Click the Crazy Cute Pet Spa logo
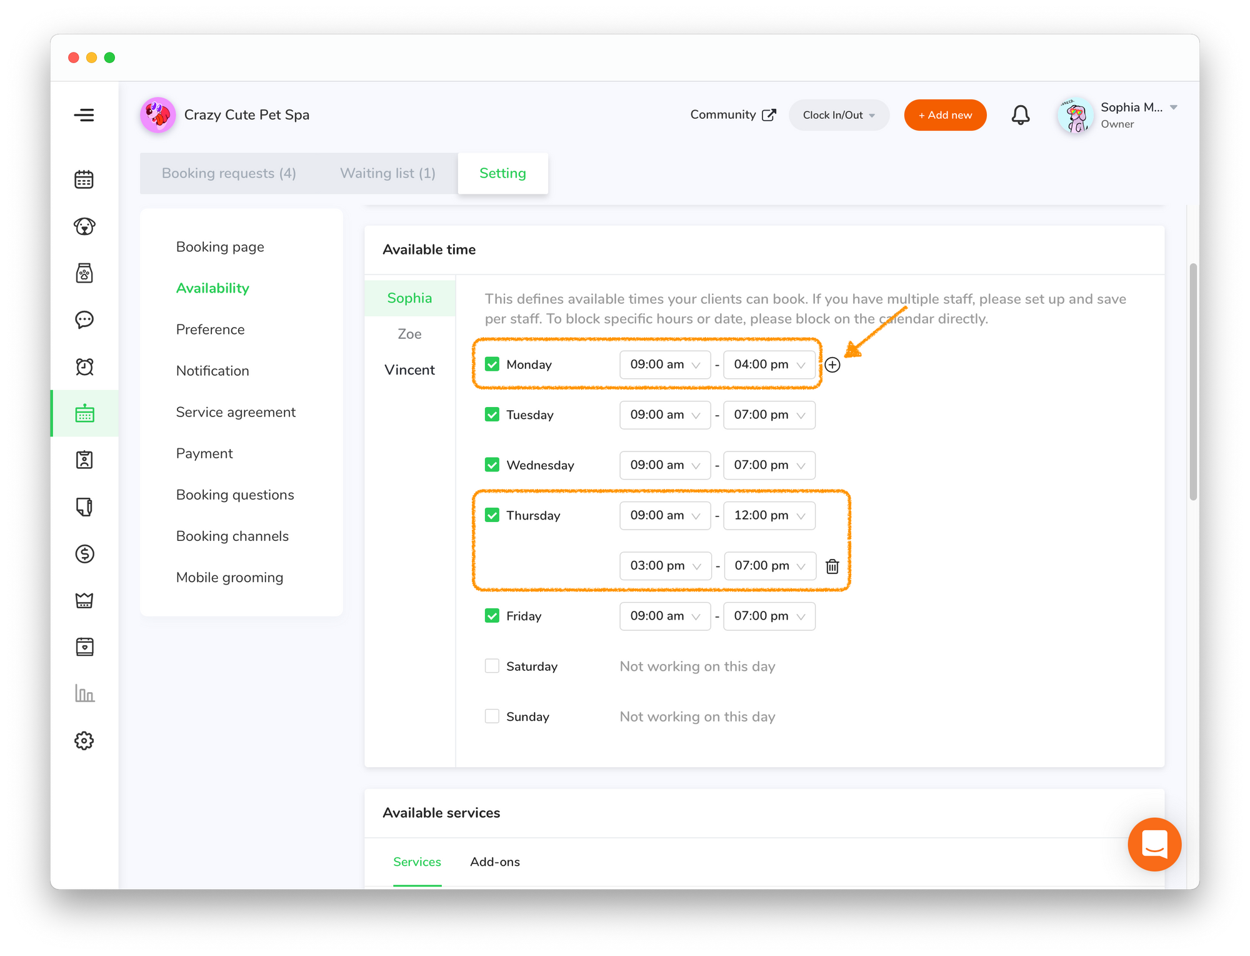The width and height of the screenshot is (1250, 956). coord(157,115)
